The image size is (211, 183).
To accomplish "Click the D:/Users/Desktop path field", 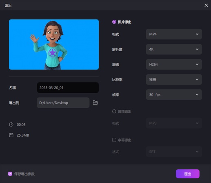I will [x=63, y=102].
